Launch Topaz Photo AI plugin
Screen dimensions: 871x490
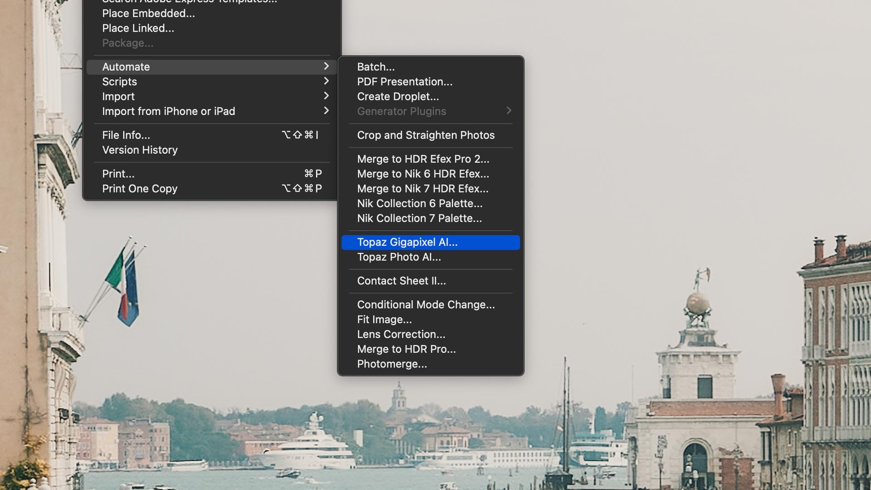[399, 257]
